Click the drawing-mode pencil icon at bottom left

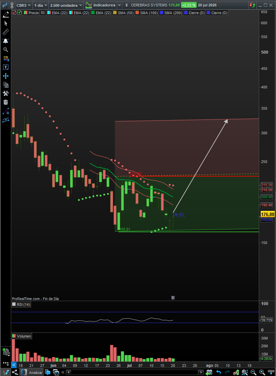coord(5,372)
